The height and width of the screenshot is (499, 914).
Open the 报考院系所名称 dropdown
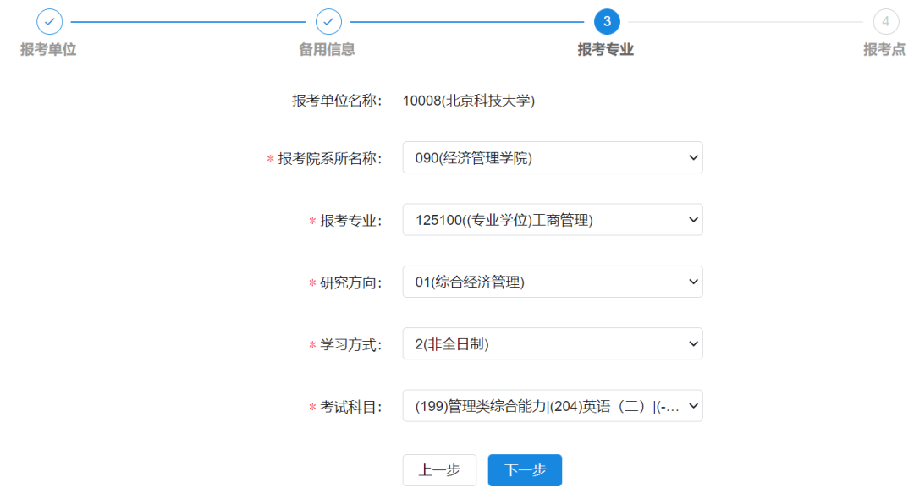point(553,158)
